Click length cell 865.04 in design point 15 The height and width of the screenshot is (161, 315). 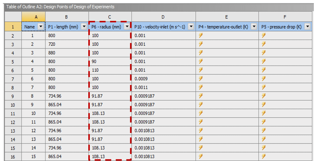pyautogui.click(x=67, y=156)
